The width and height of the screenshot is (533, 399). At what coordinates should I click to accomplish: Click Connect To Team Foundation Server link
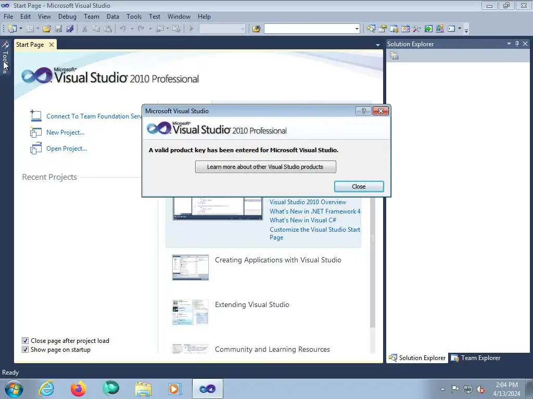coord(94,116)
